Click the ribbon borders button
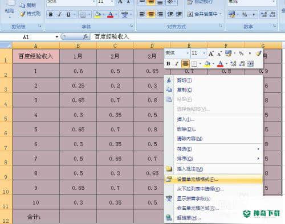This screenshot has height=224, width=285. 83,14
